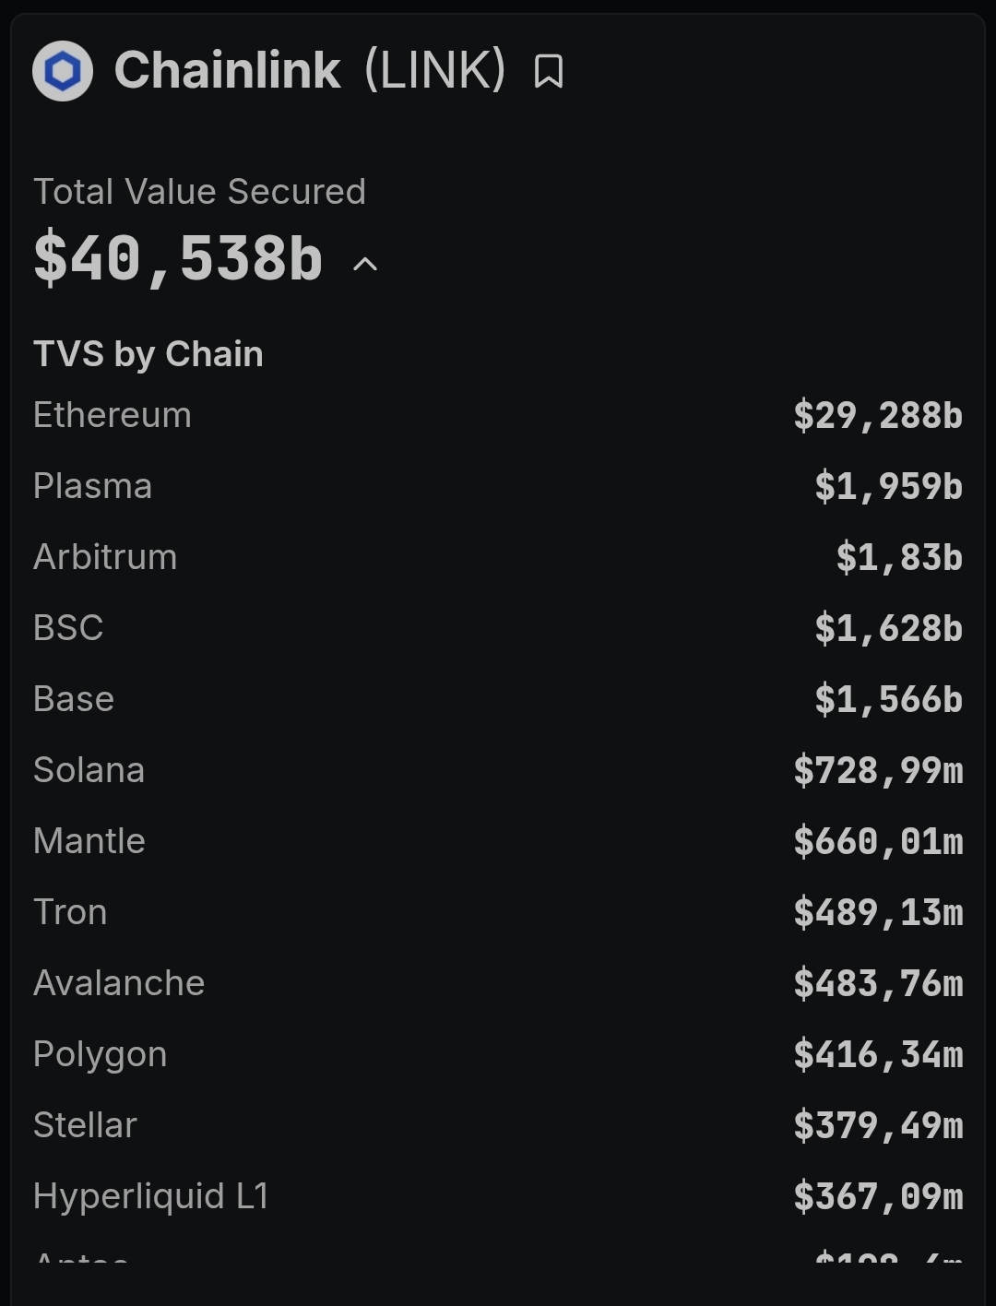Click the Ethereum $29,288b value
The height and width of the screenshot is (1306, 996).
[x=878, y=416]
